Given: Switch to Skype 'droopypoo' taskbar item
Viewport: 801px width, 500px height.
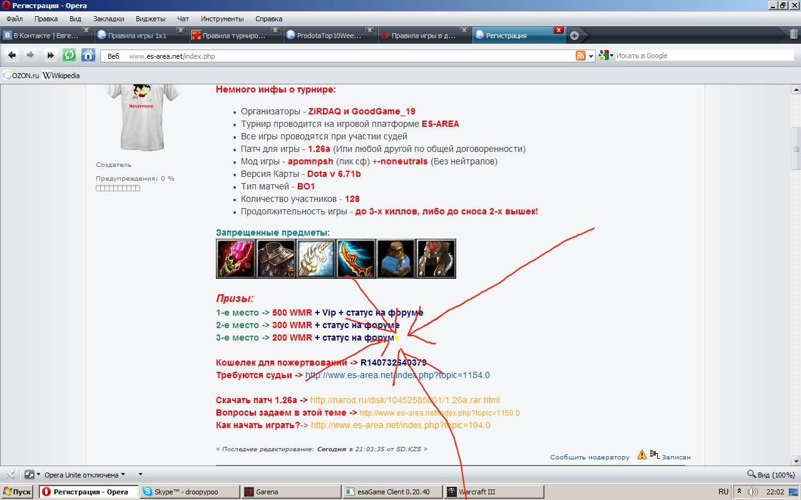Looking at the screenshot, I should coord(190,492).
